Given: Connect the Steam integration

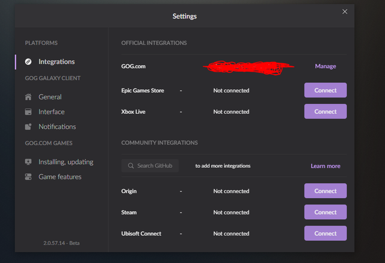Looking at the screenshot, I should click(325, 212).
